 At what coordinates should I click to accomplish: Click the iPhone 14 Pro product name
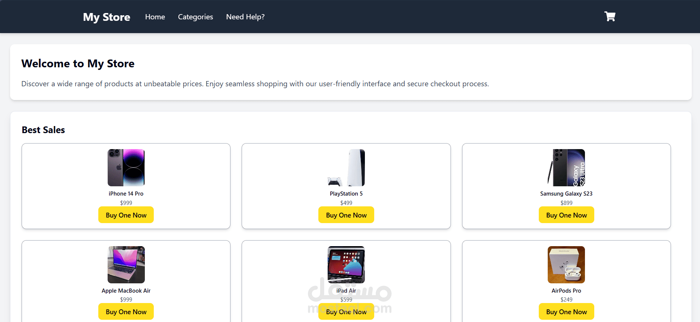coord(126,194)
